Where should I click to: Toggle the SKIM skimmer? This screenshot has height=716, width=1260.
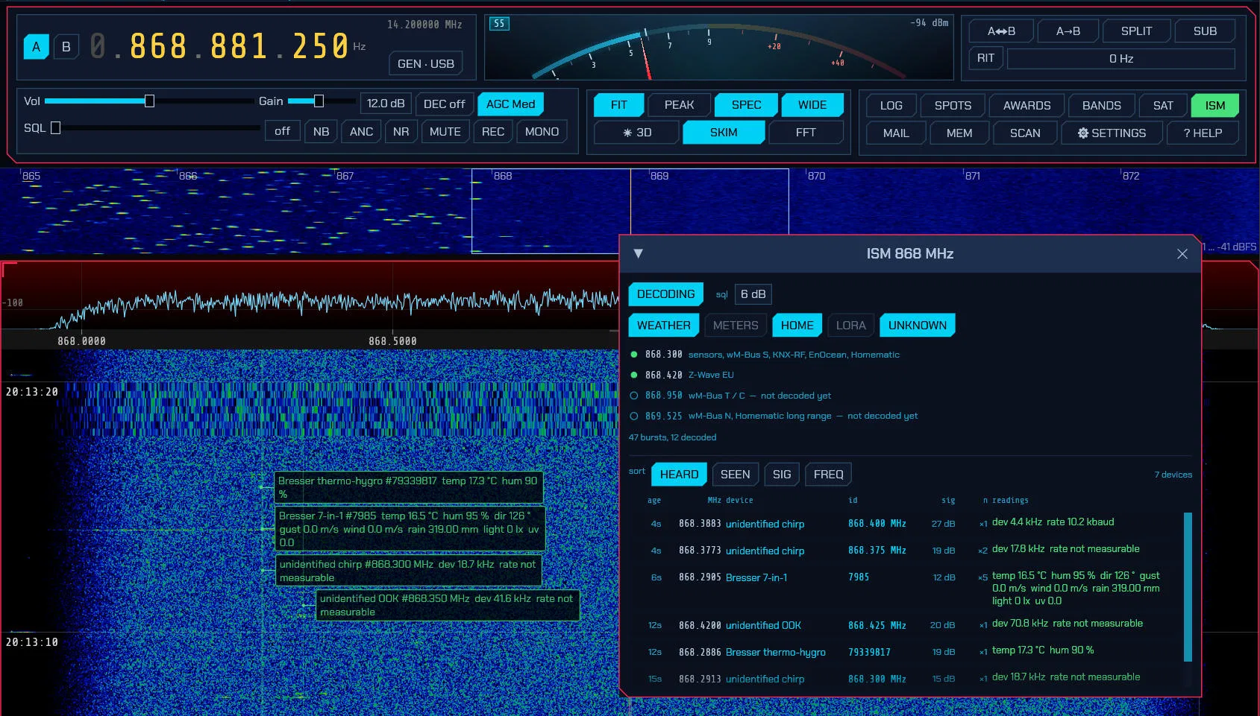[724, 133]
